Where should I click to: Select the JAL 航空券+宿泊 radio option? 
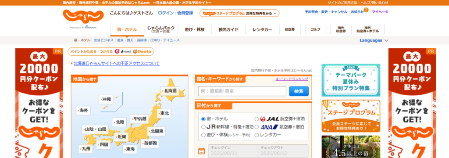click(x=257, y=118)
